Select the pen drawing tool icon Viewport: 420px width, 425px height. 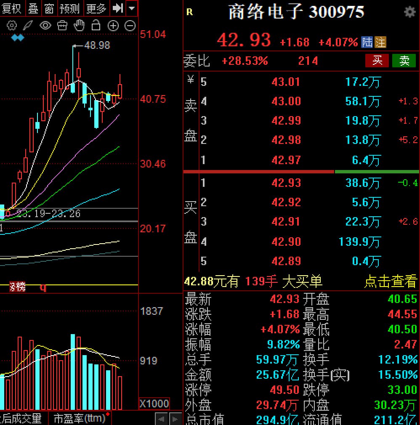click(x=28, y=26)
